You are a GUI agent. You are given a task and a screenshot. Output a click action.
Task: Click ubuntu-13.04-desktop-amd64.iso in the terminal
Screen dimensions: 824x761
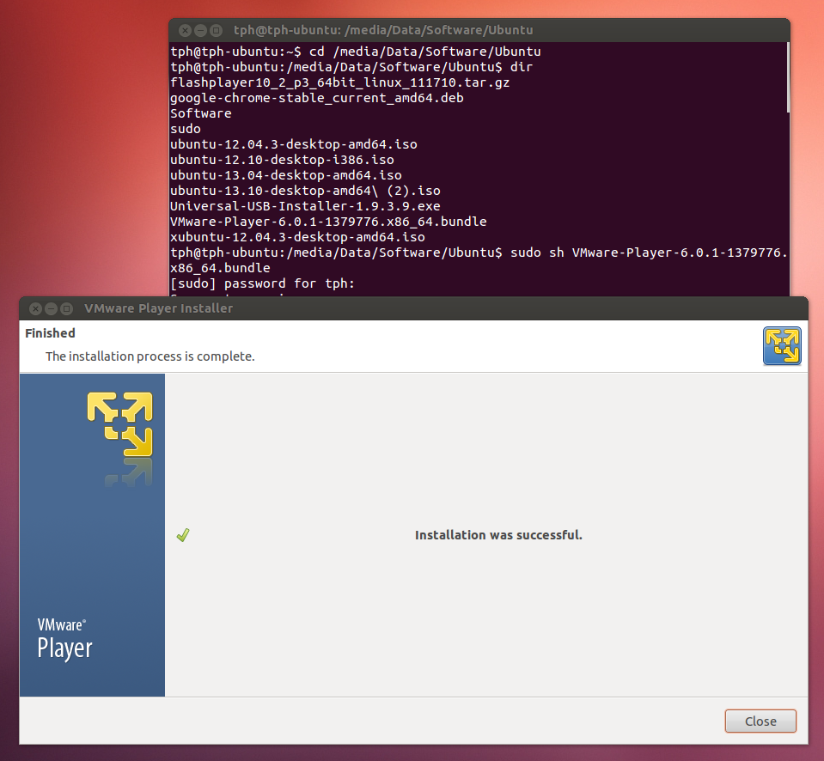[286, 175]
